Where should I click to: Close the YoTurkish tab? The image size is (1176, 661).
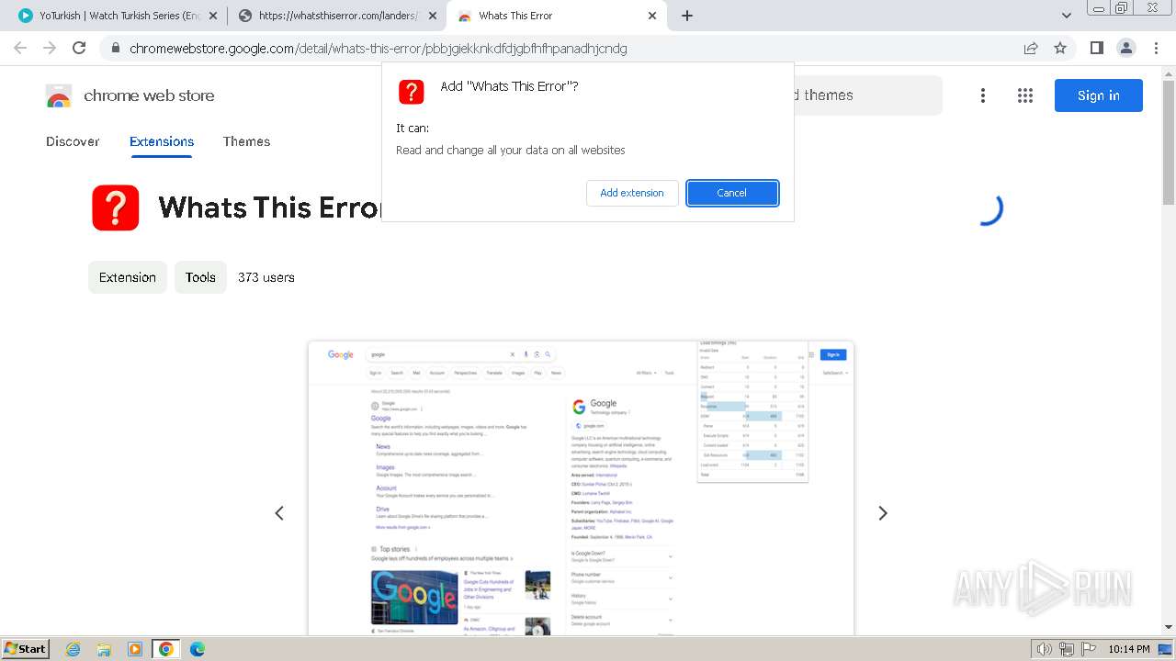[x=213, y=16]
